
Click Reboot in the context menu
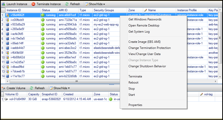pyautogui.click(x=133, y=83)
